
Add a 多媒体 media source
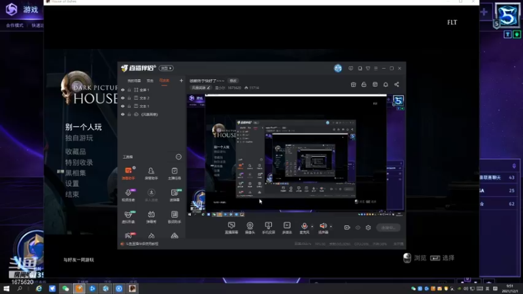point(287,228)
